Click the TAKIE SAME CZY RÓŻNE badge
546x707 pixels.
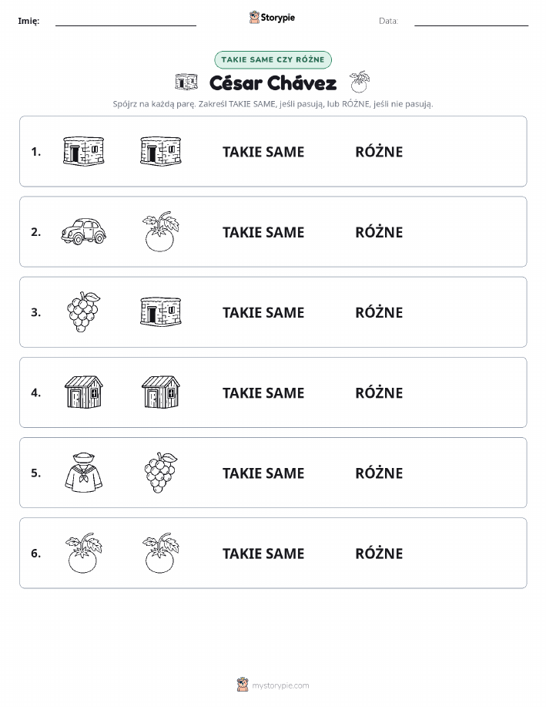[x=273, y=60]
